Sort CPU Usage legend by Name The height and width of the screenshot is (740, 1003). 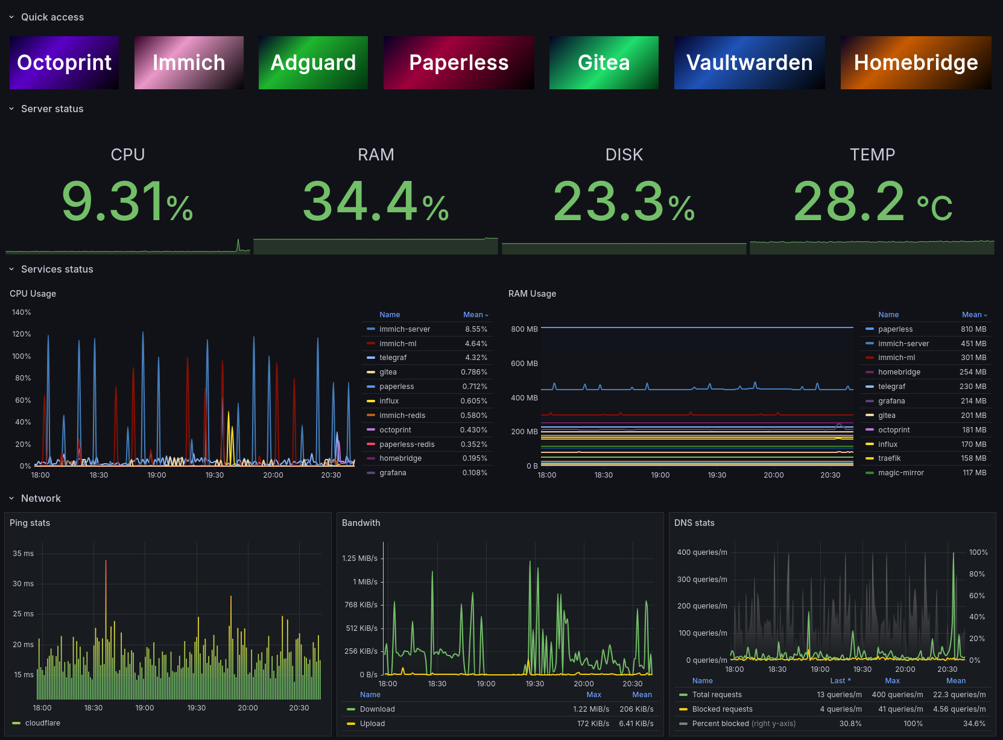[x=390, y=315]
